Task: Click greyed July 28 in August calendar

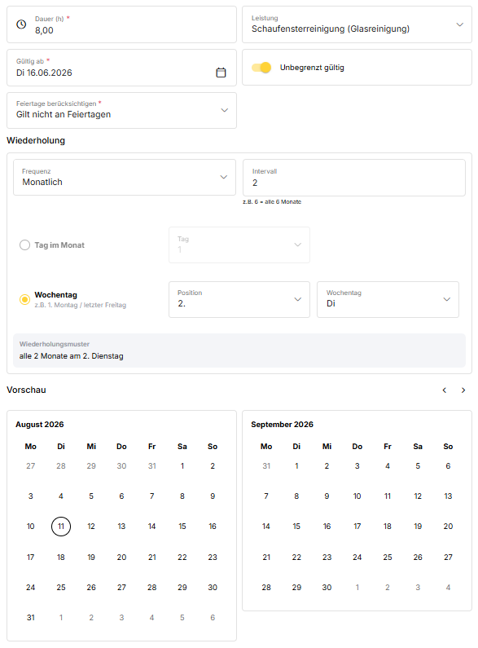Action: [61, 466]
